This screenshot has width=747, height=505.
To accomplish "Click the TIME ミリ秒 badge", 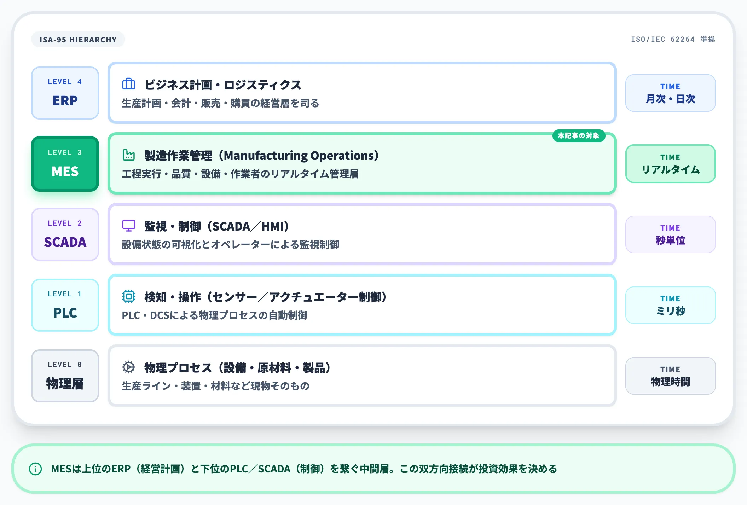I will coord(670,305).
